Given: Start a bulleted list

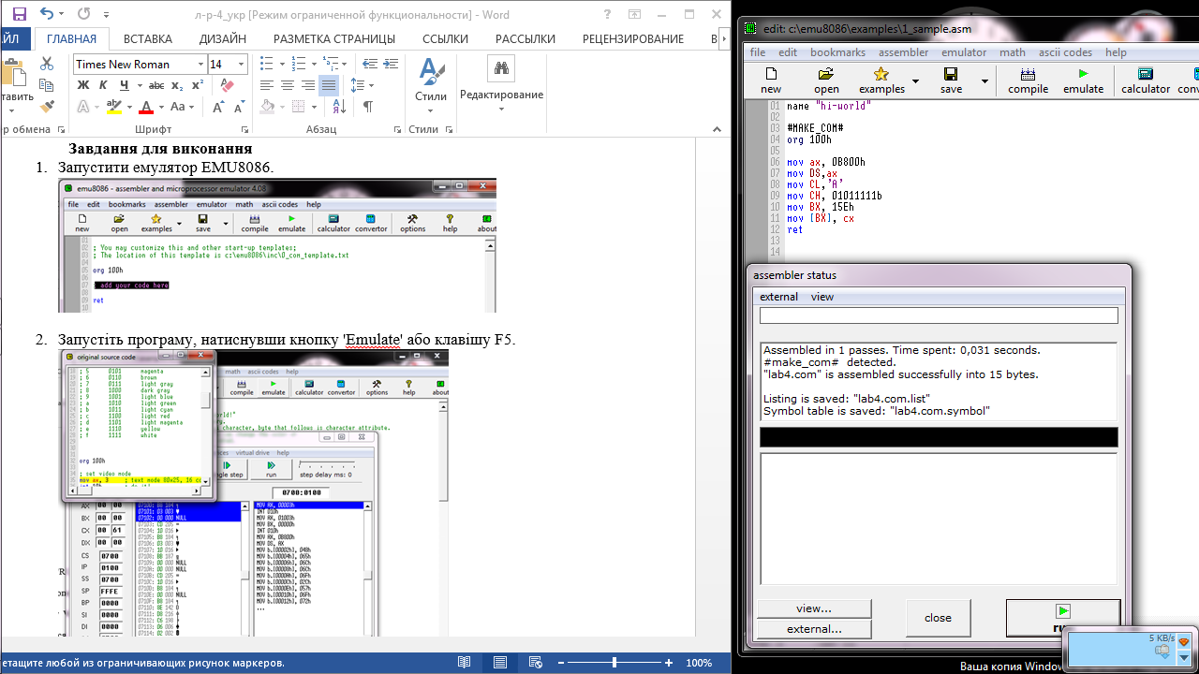Looking at the screenshot, I should pyautogui.click(x=265, y=64).
